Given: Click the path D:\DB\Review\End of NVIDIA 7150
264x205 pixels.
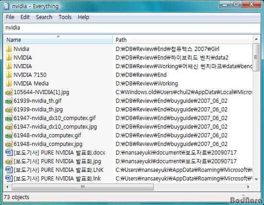Looking at the screenshot, I should 141,75.
